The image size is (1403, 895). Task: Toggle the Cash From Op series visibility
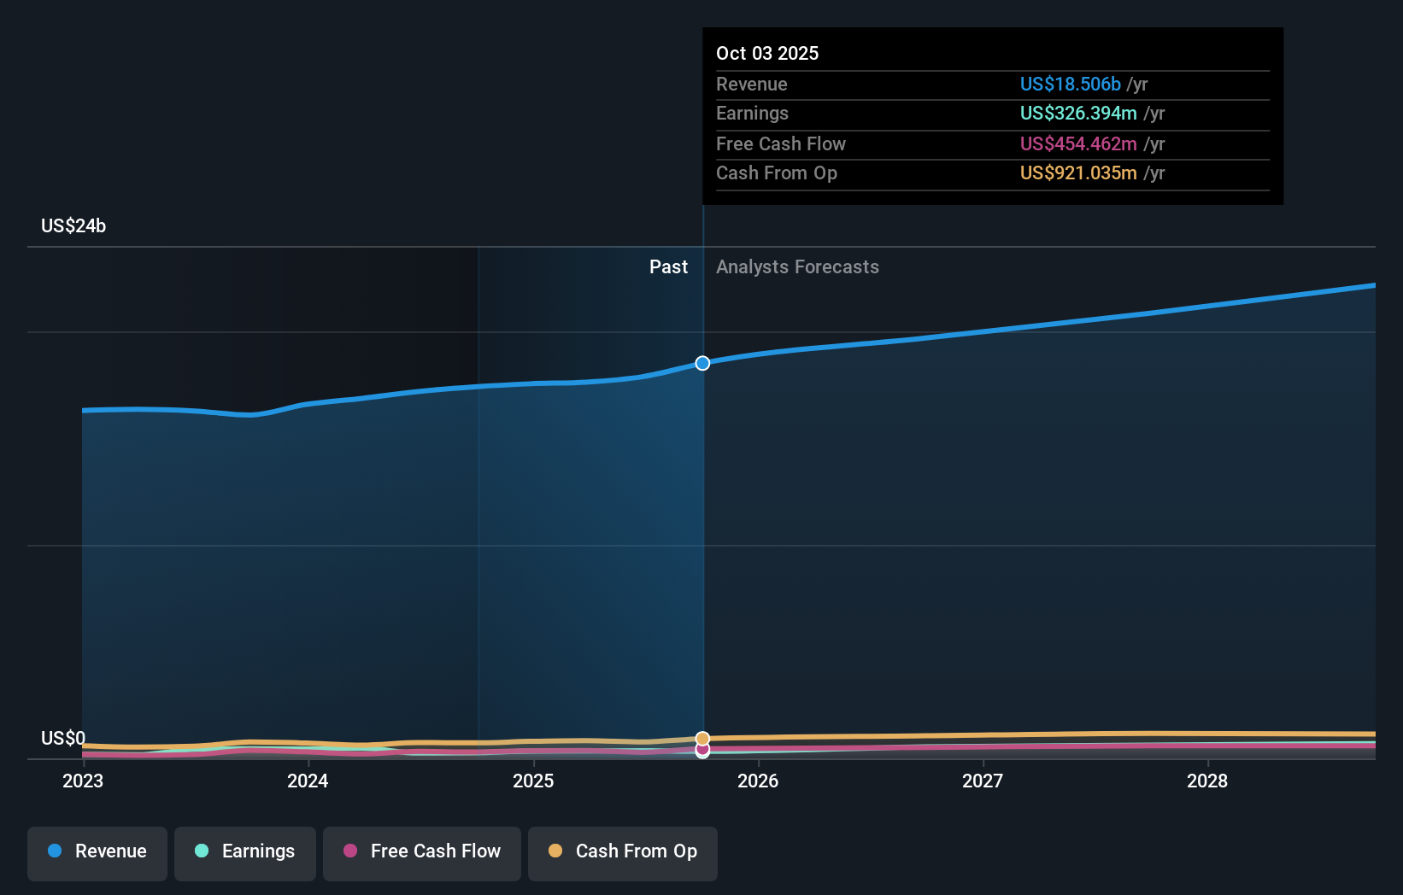(622, 853)
